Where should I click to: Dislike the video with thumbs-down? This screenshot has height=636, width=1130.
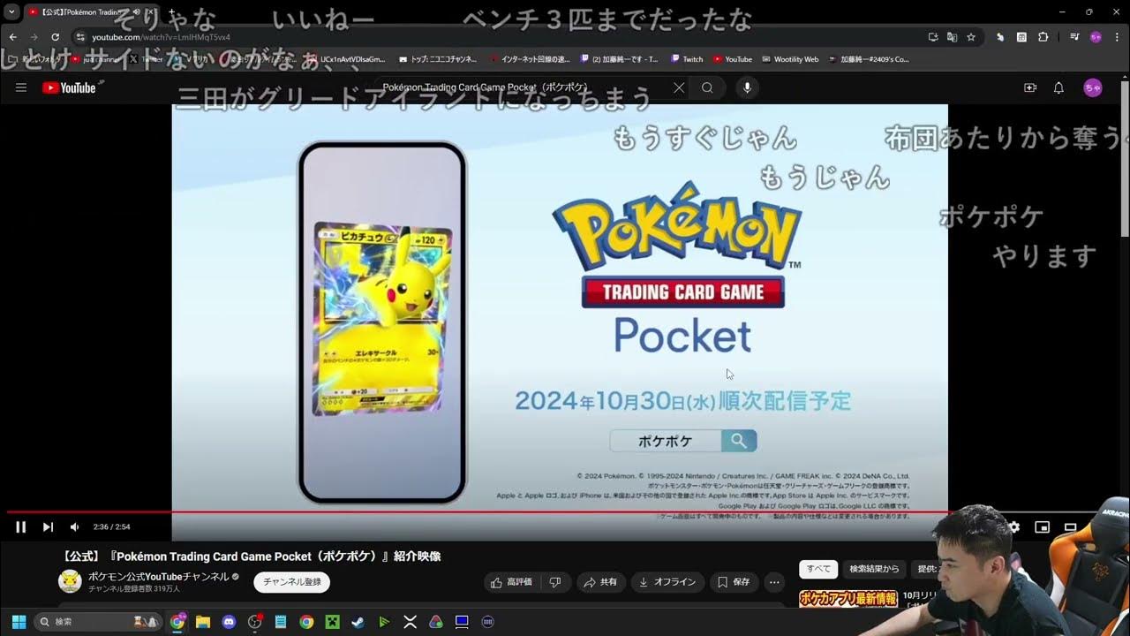point(555,582)
